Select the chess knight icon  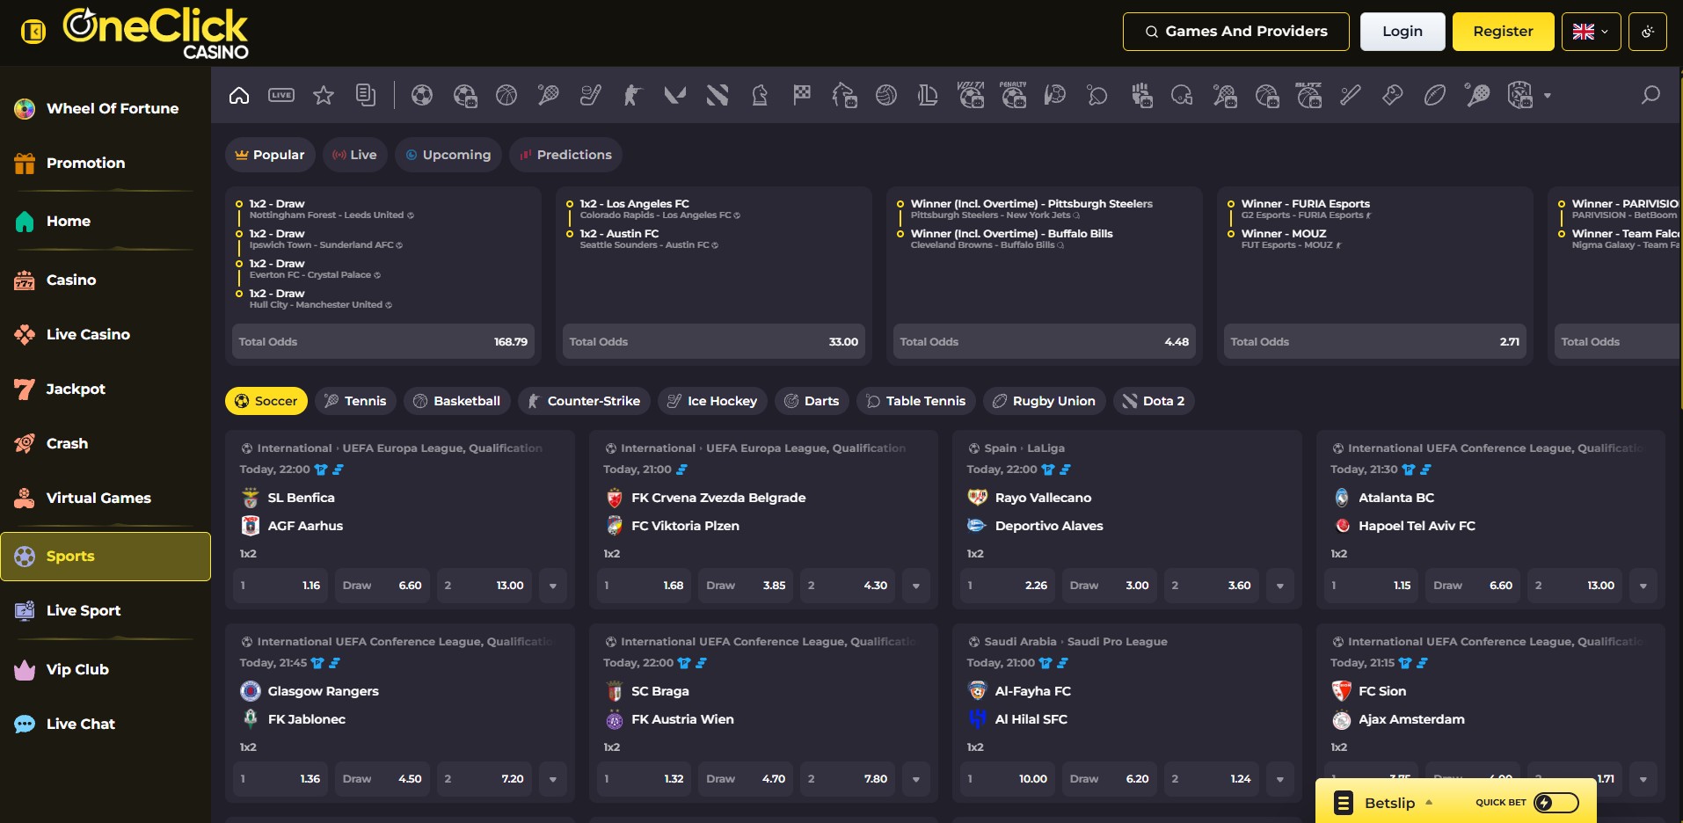[x=760, y=95]
